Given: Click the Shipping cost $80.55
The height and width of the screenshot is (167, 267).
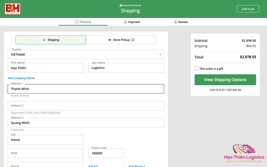Looking at the screenshot, I should [251, 46].
